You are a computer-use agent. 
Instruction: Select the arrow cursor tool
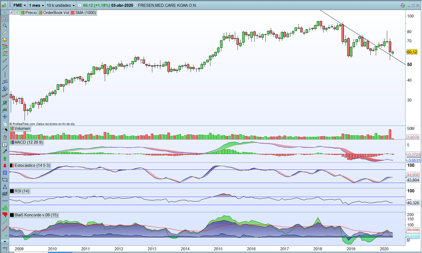[5, 19]
